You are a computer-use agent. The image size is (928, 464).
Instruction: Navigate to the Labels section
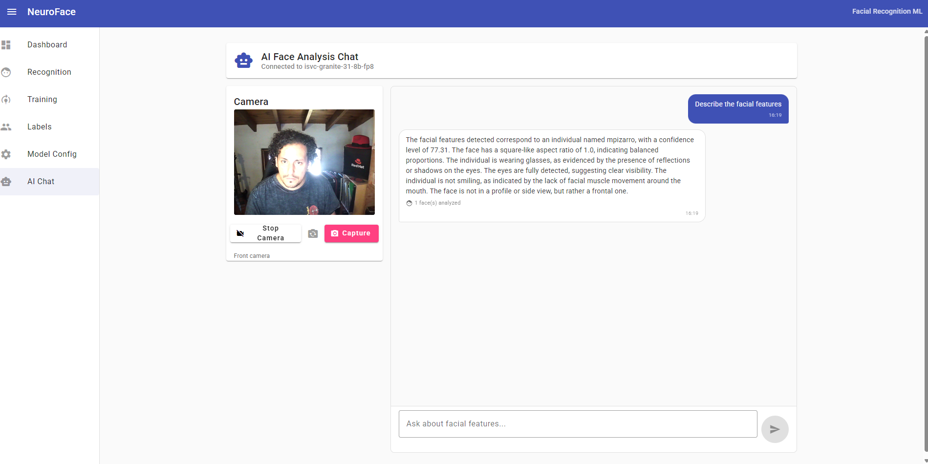[39, 127]
